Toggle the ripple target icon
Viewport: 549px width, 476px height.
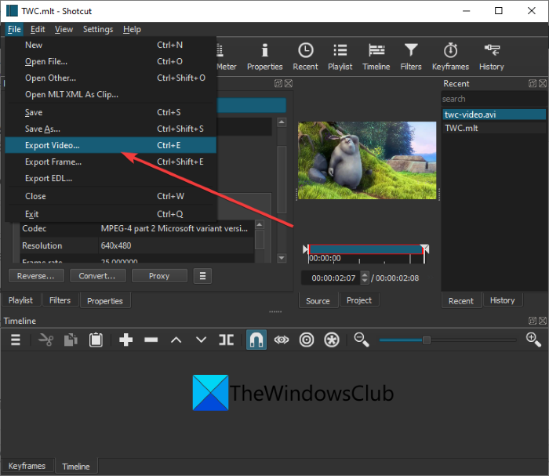[307, 340]
